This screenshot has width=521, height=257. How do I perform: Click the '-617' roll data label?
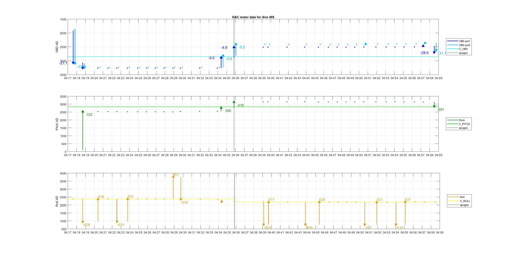(x=368, y=228)
